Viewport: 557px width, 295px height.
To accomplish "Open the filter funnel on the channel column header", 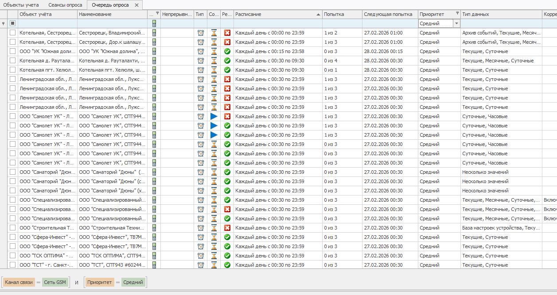I will tap(157, 14).
